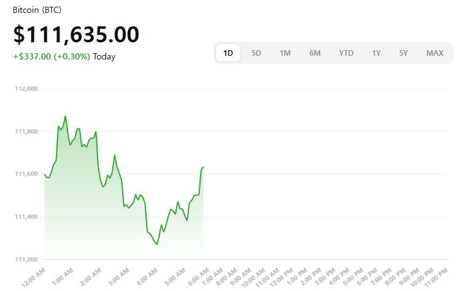Switch chart to 1Y range
The width and height of the screenshot is (465, 291).
(376, 53)
